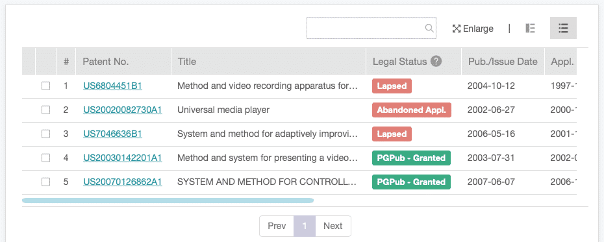604x242 pixels.
Task: Check the box for patent row 1
Action: pyautogui.click(x=46, y=86)
